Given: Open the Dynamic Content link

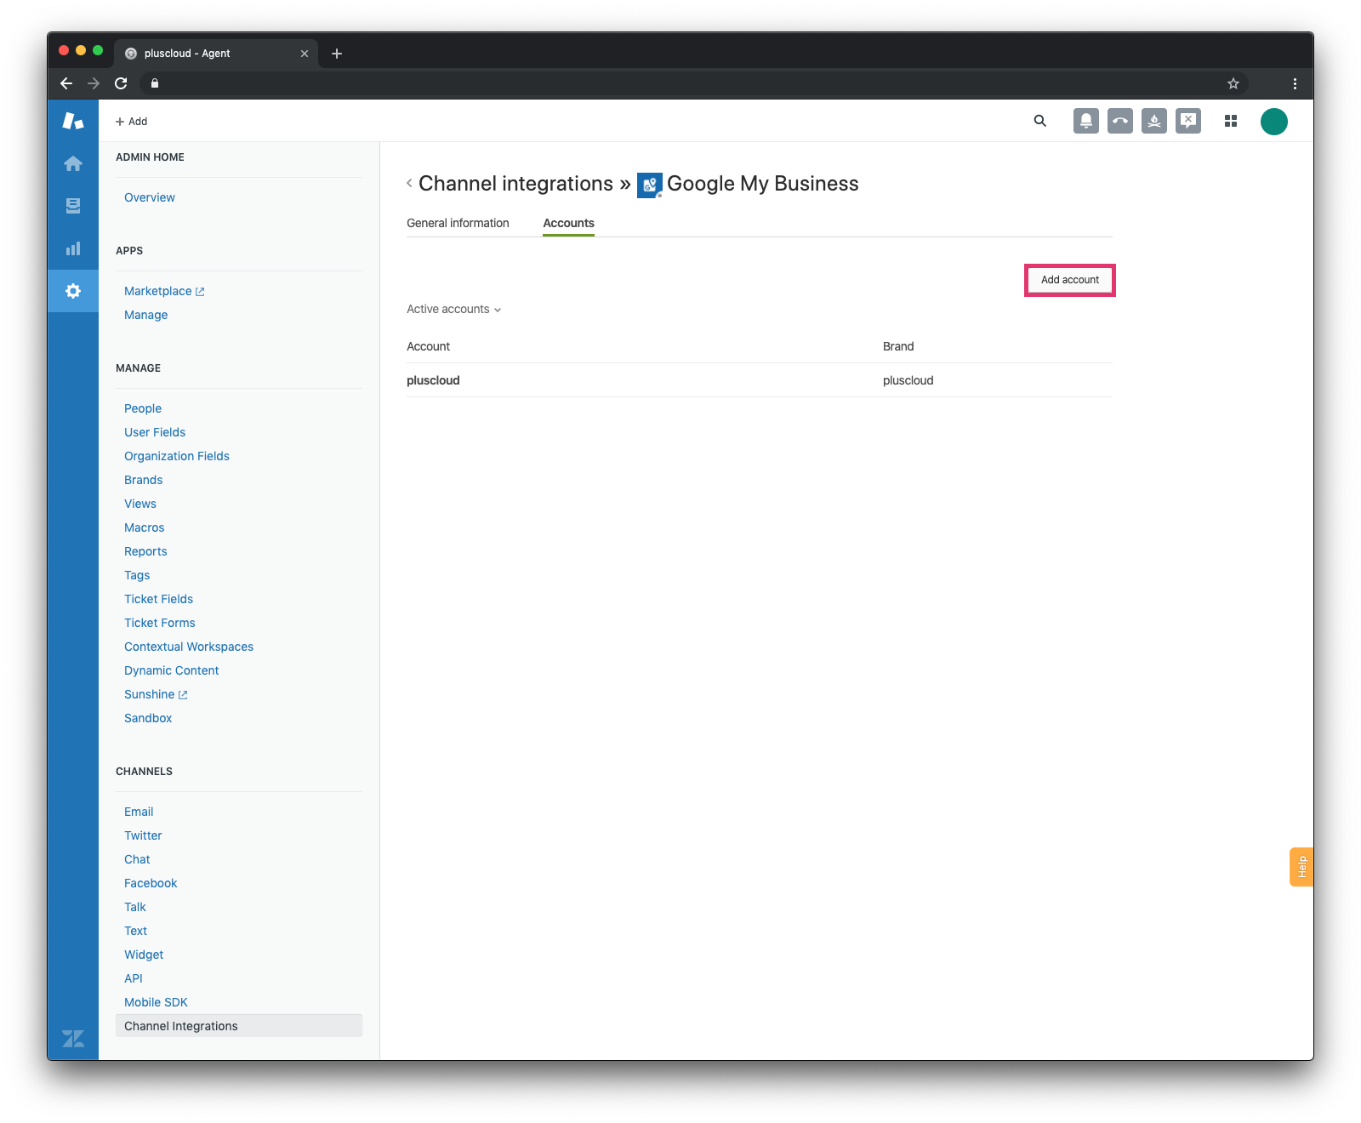Looking at the screenshot, I should click(x=171, y=670).
